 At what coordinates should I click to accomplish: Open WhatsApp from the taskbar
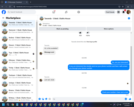click(x=82, y=105)
